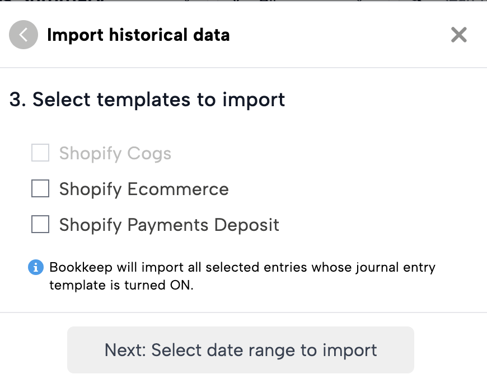Click the "Shopify Ecommerce" label text
The height and width of the screenshot is (379, 487).
144,189
